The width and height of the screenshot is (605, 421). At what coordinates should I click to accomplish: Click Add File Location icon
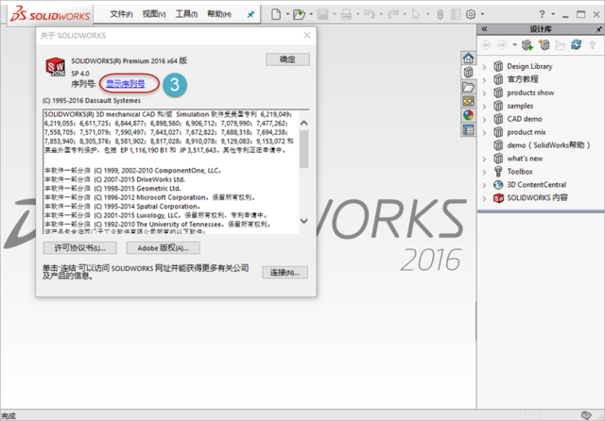click(544, 45)
